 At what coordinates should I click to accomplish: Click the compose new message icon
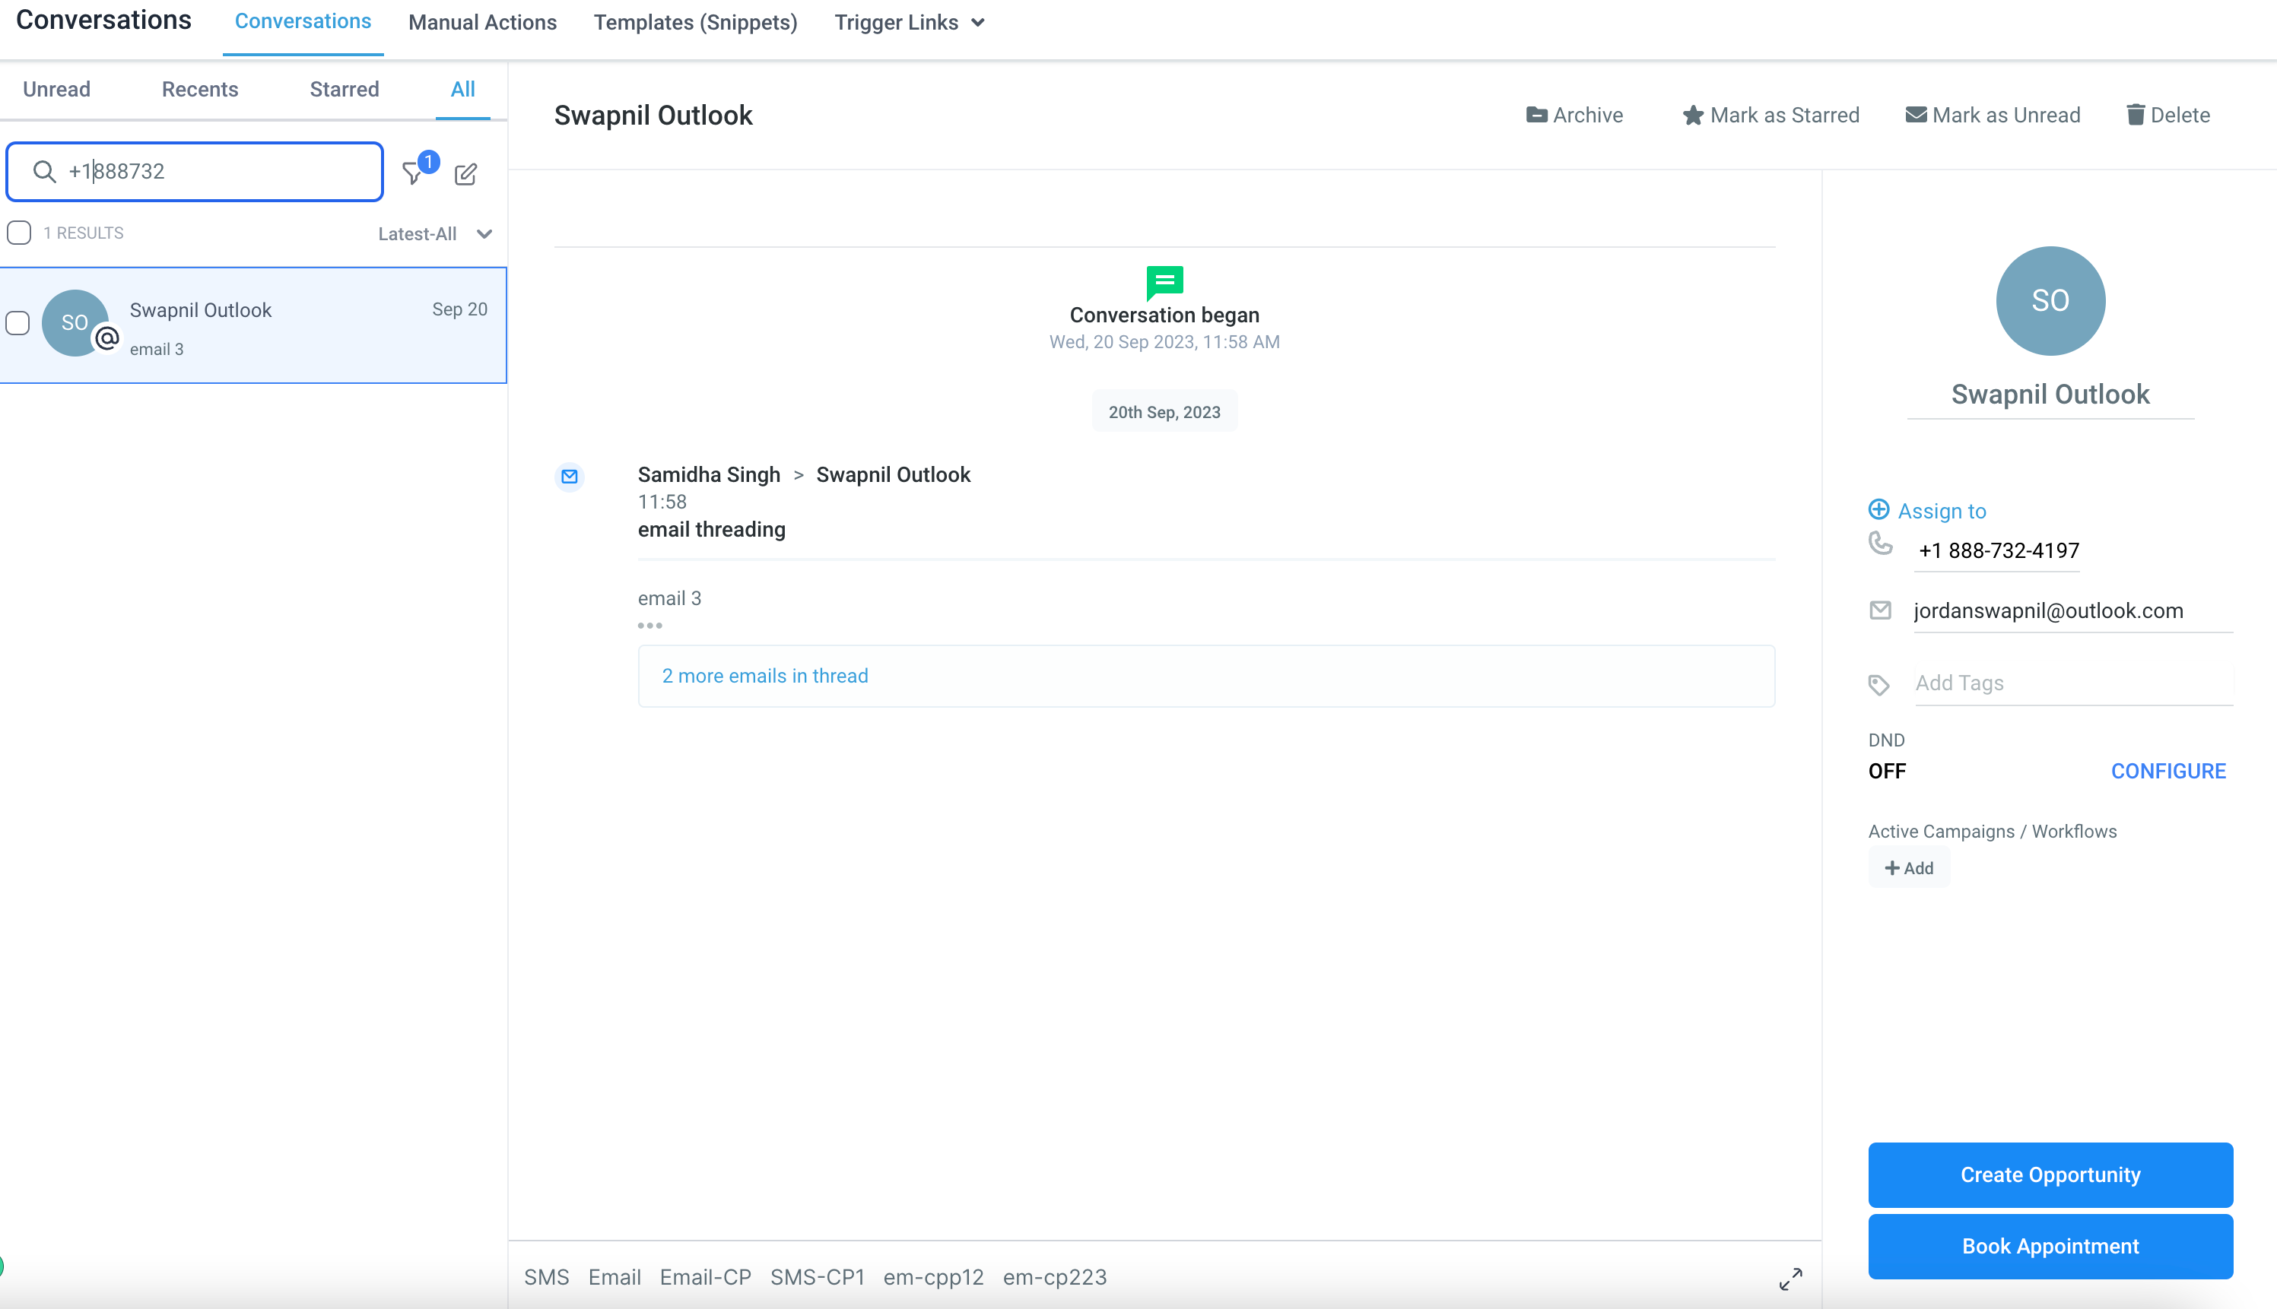coord(465,173)
